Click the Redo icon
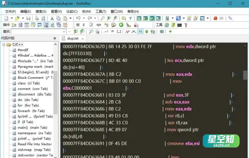 (x=90, y=18)
